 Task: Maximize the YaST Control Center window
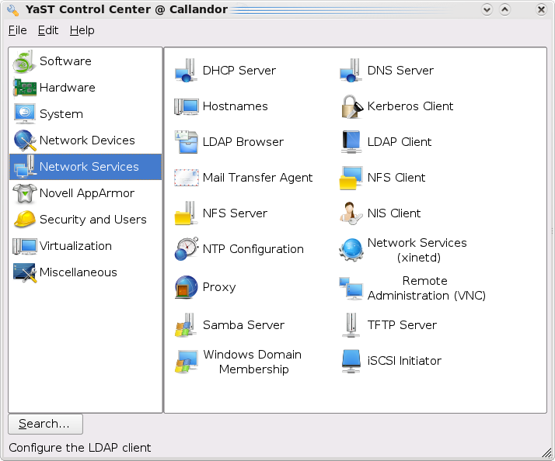tap(505, 9)
